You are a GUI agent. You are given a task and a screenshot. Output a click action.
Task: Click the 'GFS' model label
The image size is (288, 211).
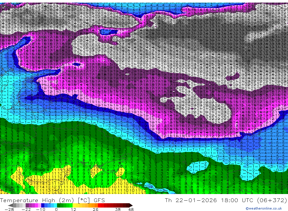(99, 200)
